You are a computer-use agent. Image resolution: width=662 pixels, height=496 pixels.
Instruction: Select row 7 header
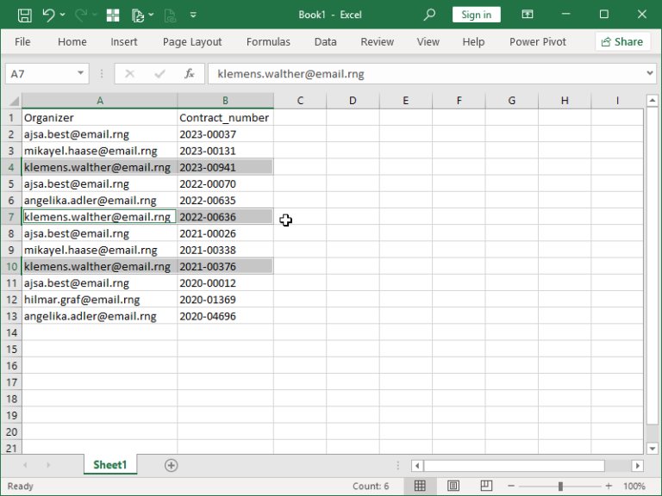pos(11,217)
